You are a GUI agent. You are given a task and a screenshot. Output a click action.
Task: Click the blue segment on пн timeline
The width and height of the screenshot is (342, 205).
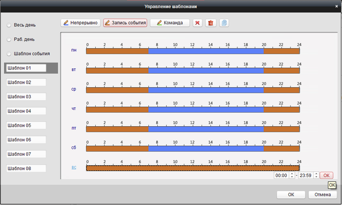point(206,51)
